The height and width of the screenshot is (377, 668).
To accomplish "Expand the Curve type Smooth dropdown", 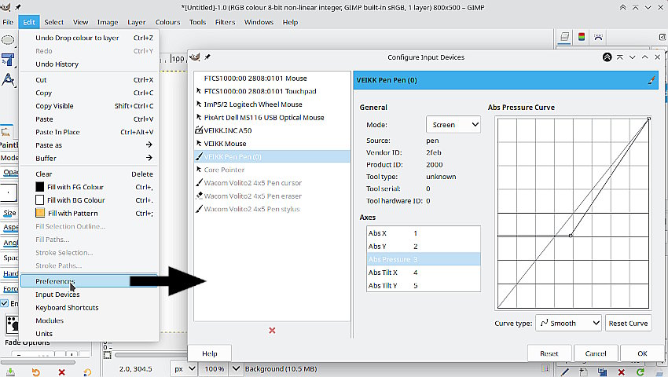I will click(x=569, y=323).
